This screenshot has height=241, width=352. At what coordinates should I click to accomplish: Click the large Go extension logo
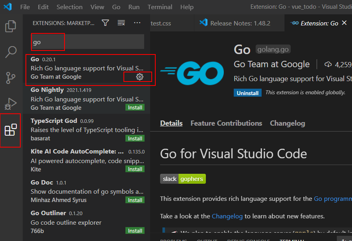point(192,73)
